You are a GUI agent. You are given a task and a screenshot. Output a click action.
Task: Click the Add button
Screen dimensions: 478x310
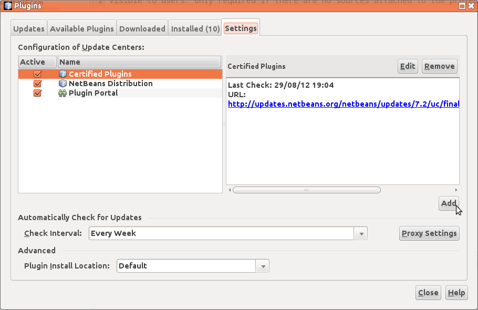click(449, 203)
